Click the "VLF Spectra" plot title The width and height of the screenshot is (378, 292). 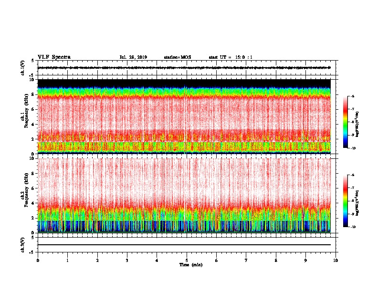point(54,57)
